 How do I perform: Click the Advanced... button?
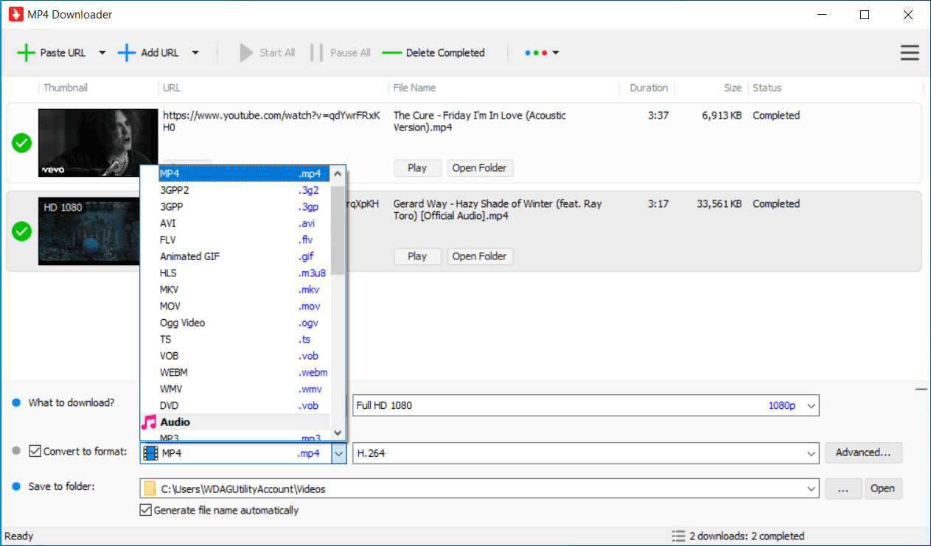tap(863, 453)
